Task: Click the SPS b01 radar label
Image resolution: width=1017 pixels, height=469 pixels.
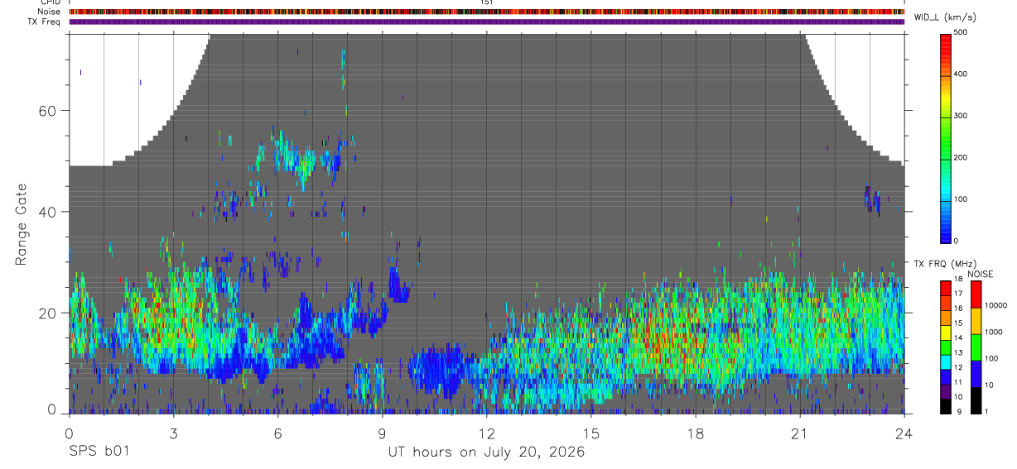Action: (x=98, y=452)
